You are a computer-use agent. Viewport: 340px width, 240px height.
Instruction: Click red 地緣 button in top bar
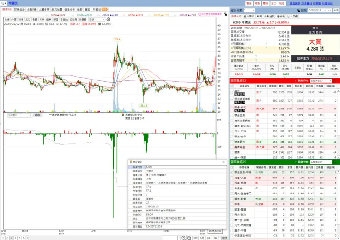[282, 3]
